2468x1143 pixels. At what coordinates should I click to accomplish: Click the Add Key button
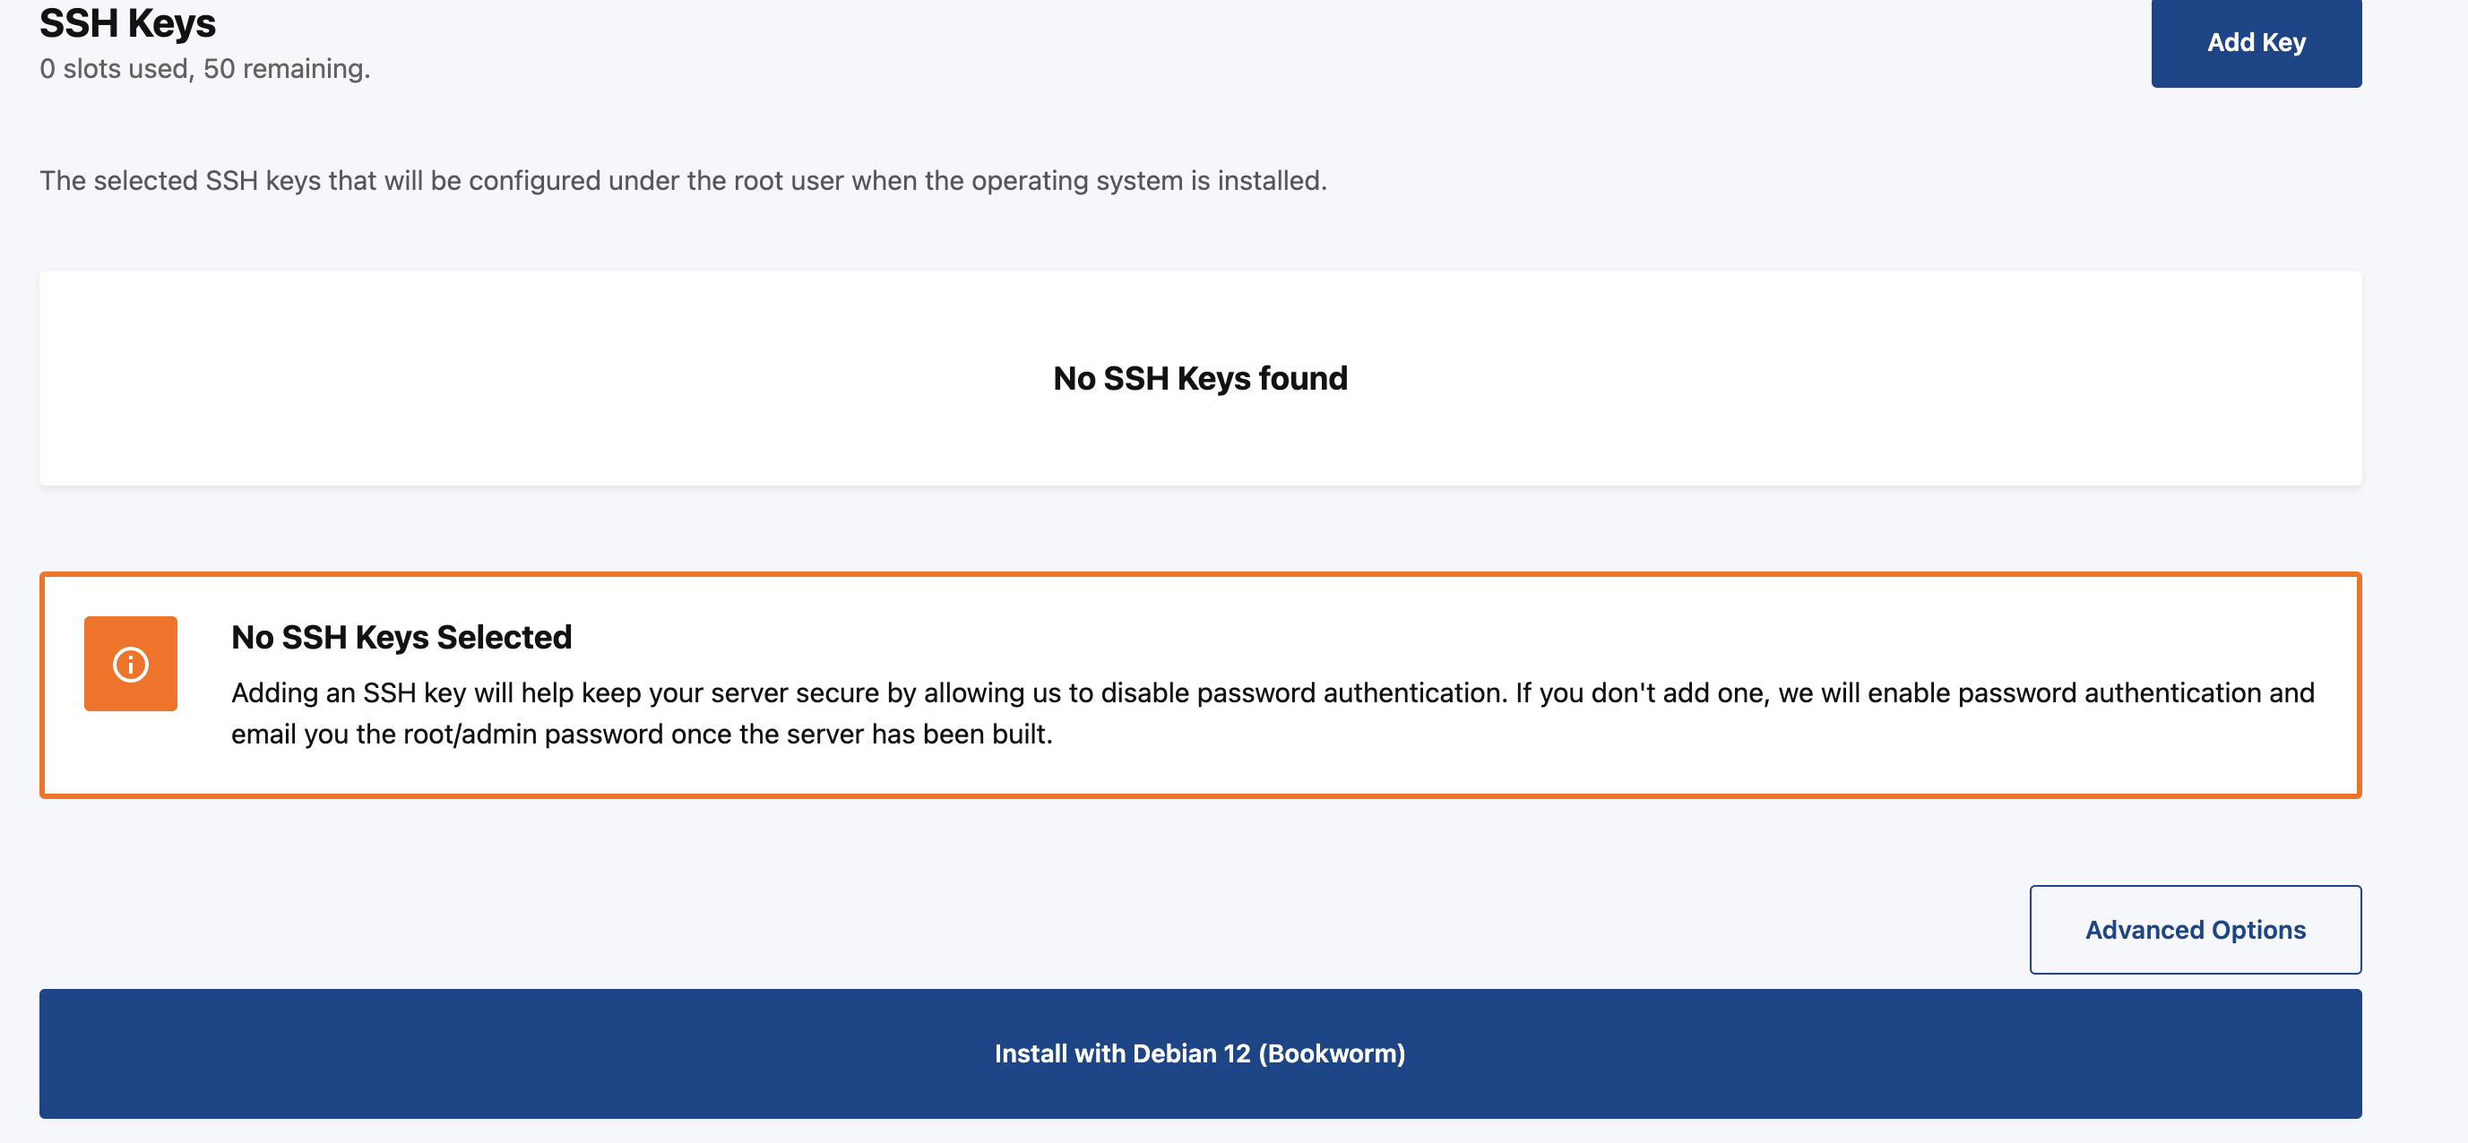(2256, 42)
